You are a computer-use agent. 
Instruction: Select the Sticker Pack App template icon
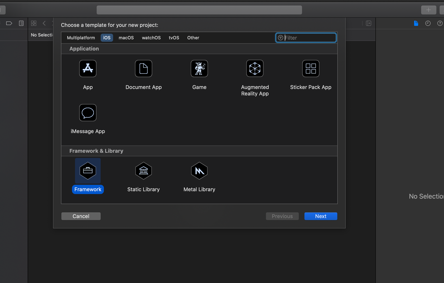[x=311, y=69]
